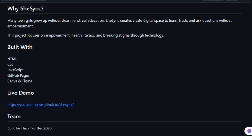Select the 'CSS' list entry
Screen dimensions: 252x136
[10, 64]
